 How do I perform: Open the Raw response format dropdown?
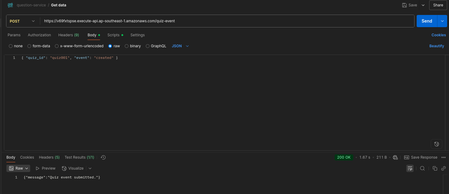tap(19, 168)
